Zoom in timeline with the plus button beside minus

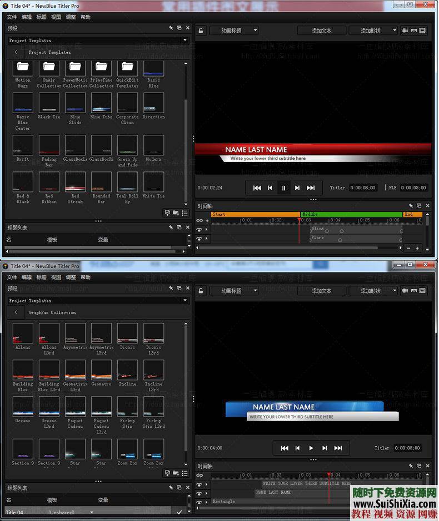tap(417, 249)
